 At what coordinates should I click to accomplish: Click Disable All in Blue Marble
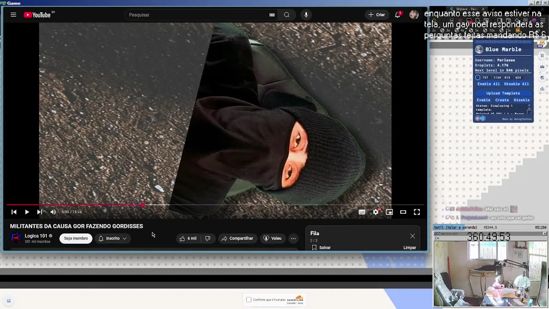pos(516,84)
